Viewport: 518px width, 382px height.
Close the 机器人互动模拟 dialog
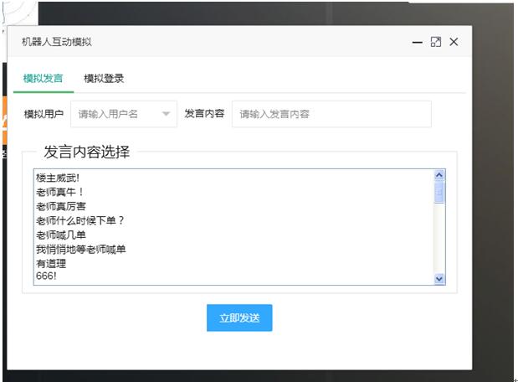click(454, 42)
